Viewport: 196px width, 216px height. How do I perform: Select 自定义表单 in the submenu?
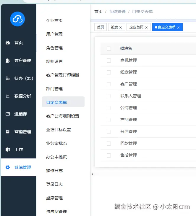tap(63, 102)
